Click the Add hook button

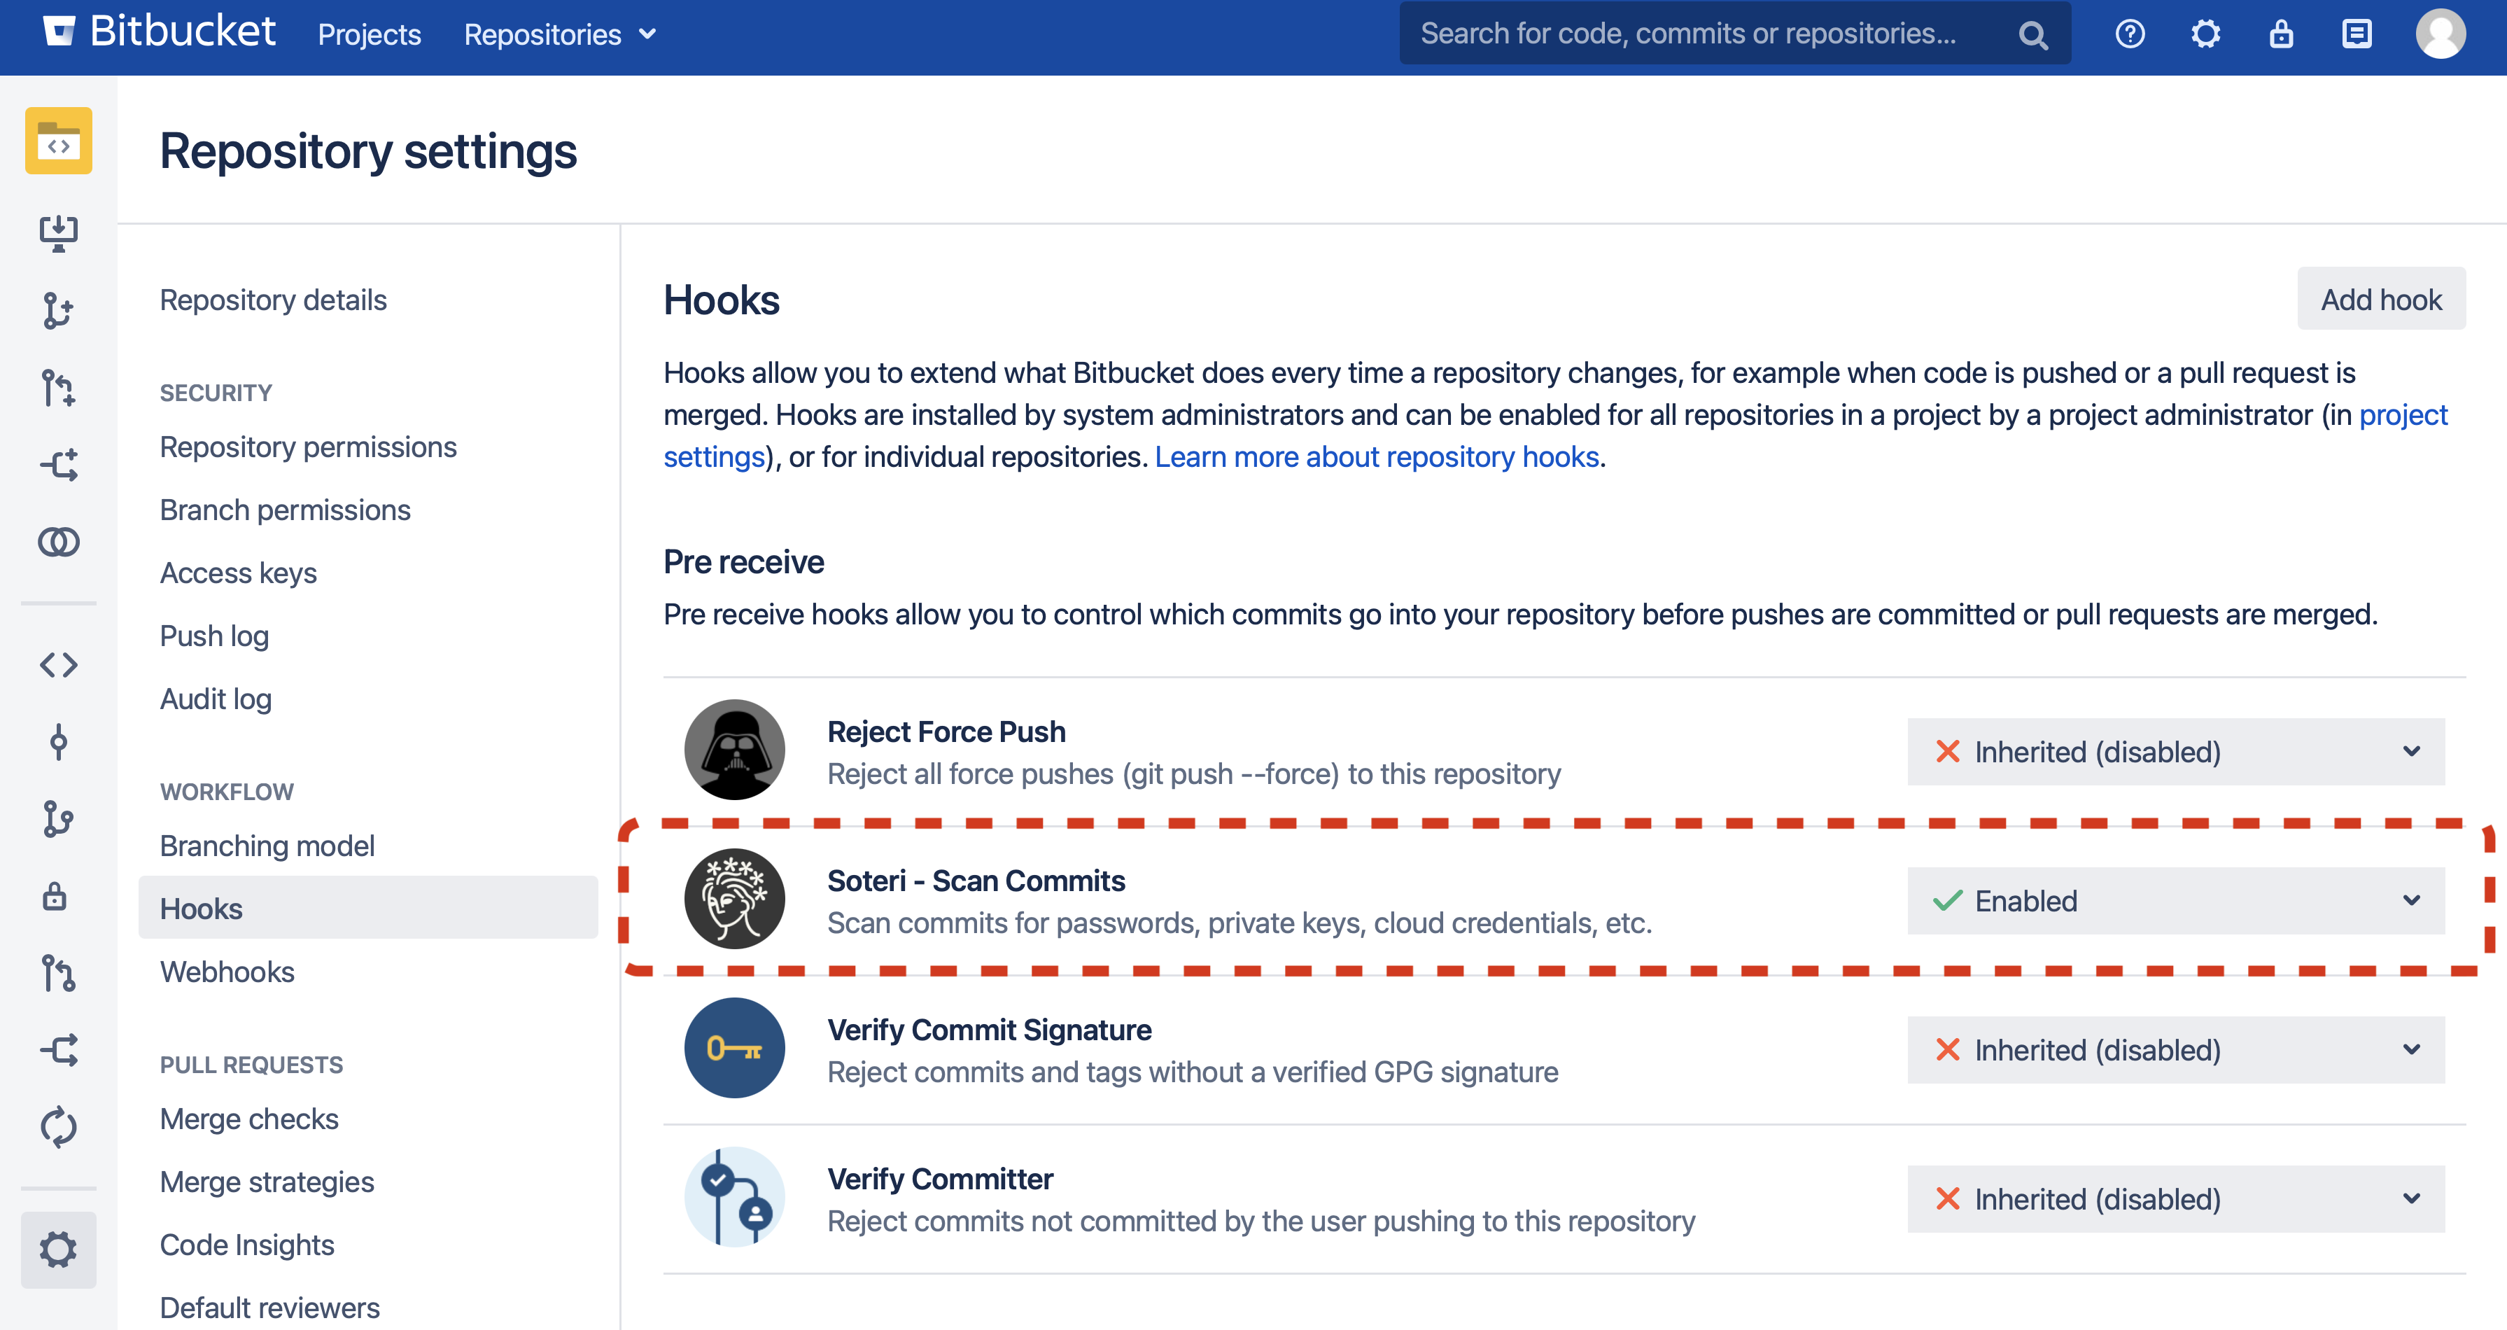tap(2380, 299)
